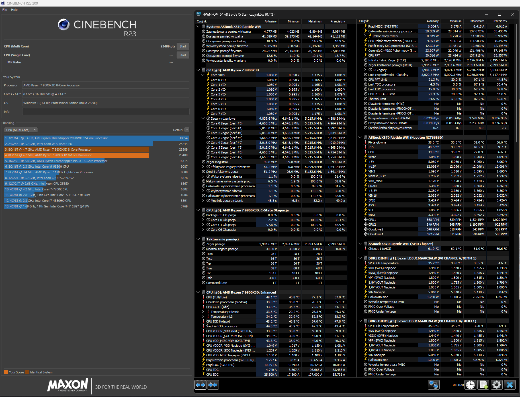Select the Command Rate row

[271, 283]
